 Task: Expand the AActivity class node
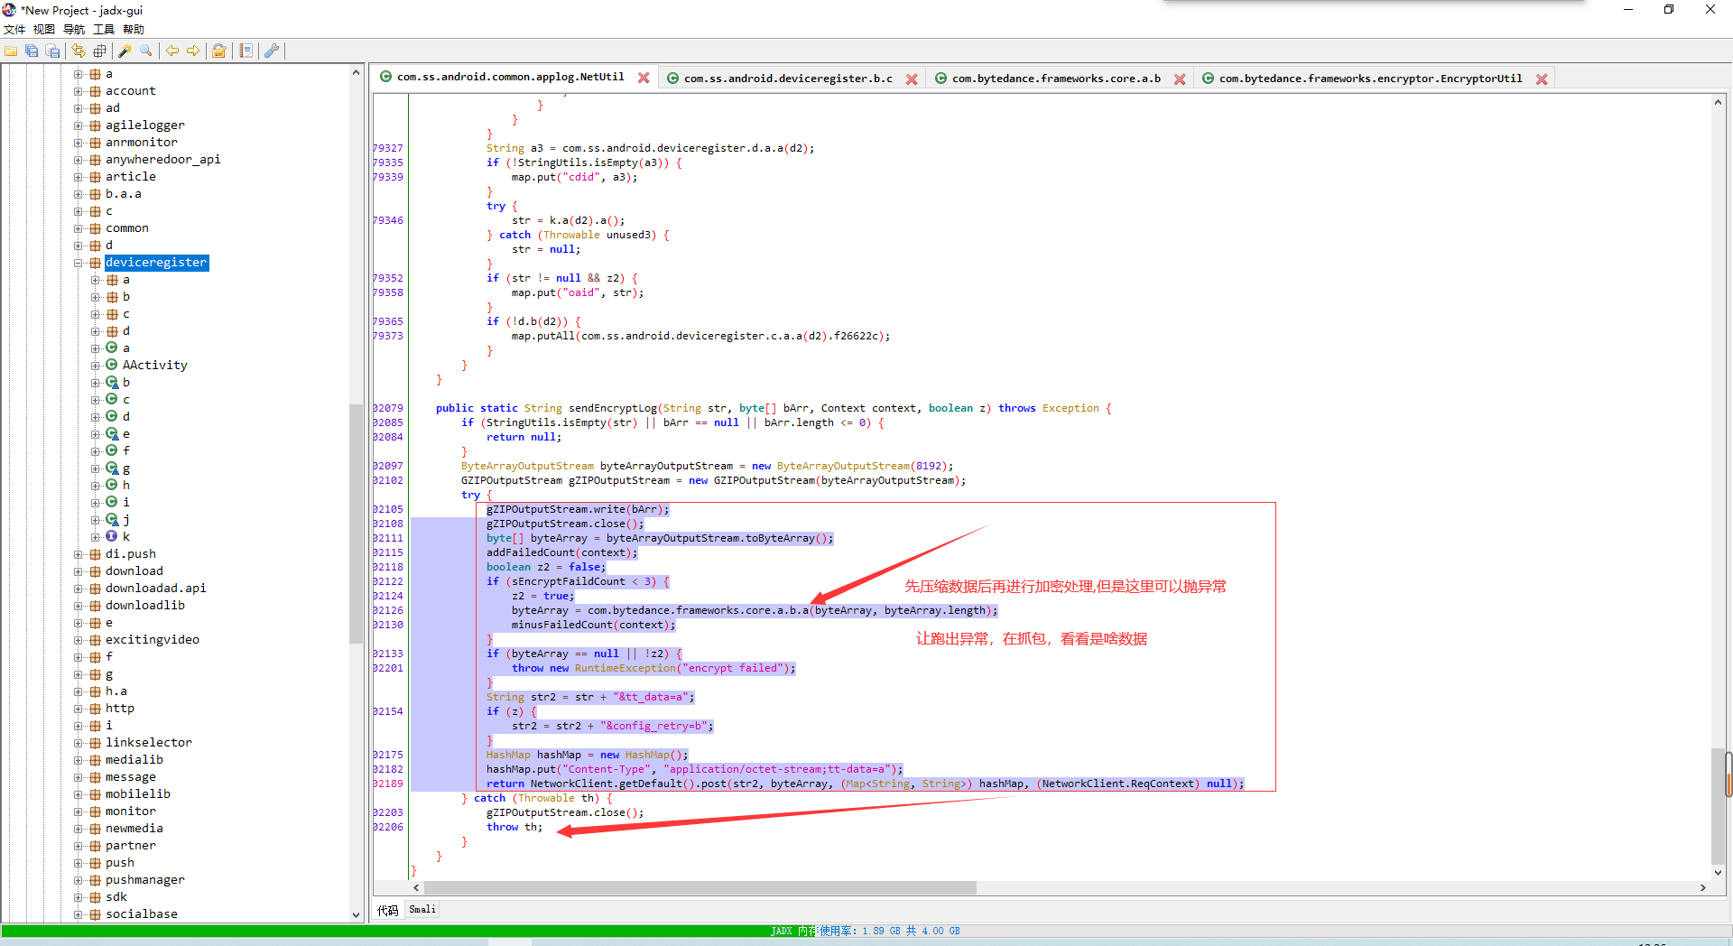[96, 366]
